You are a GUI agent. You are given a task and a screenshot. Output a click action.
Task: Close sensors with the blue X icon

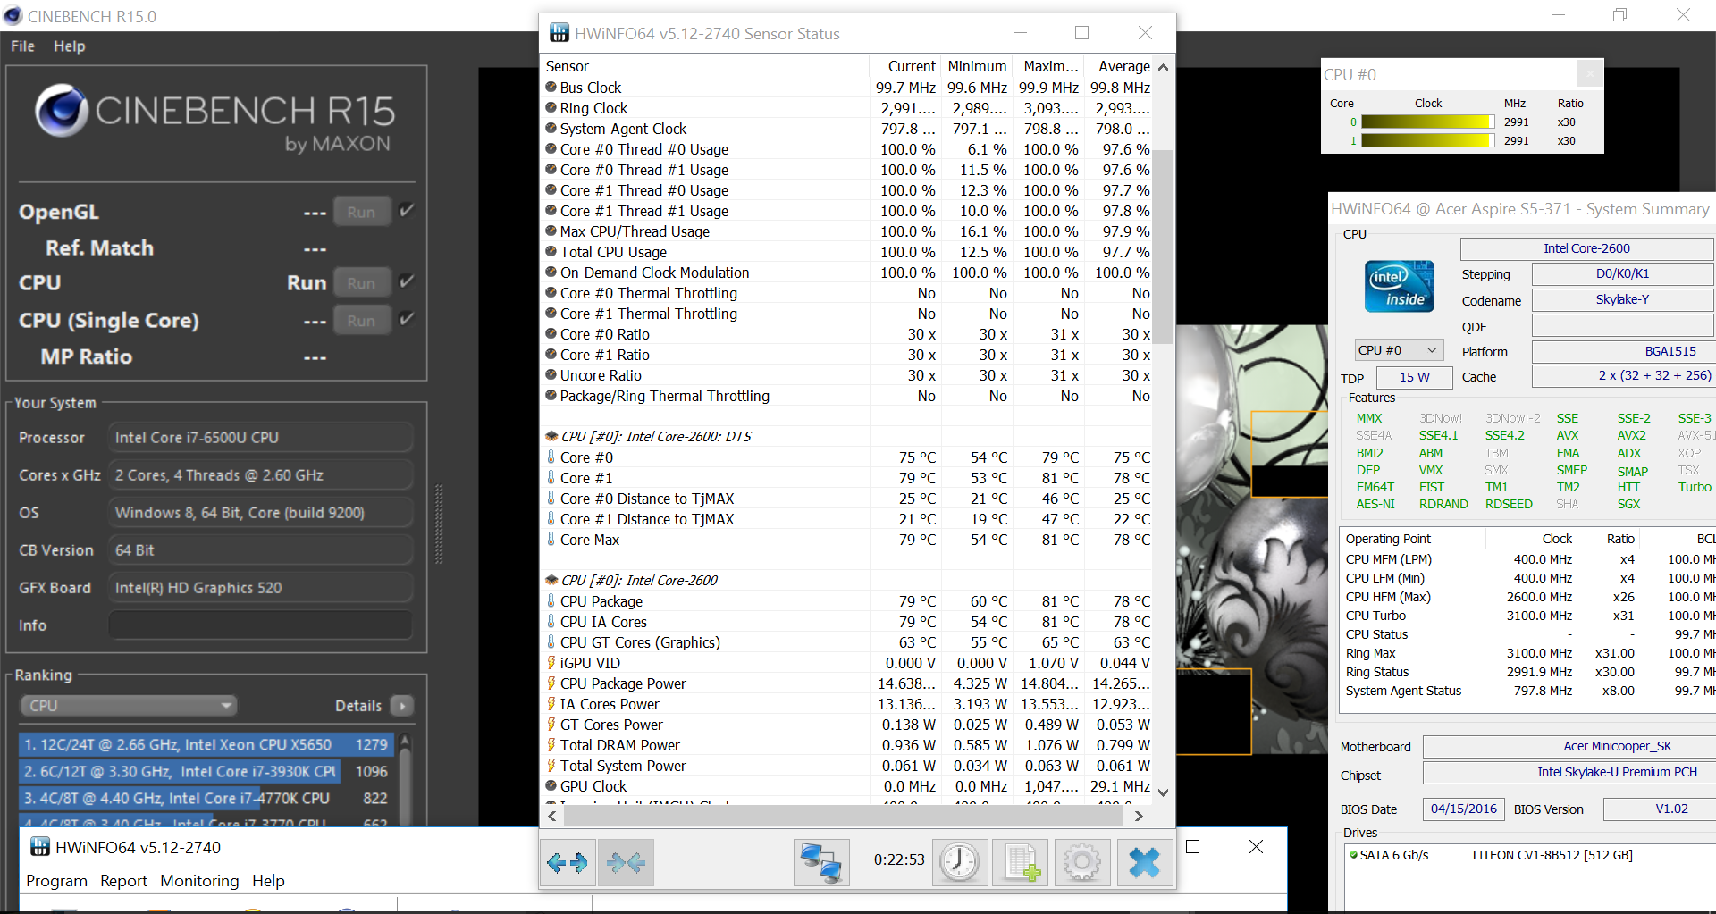coord(1144,862)
